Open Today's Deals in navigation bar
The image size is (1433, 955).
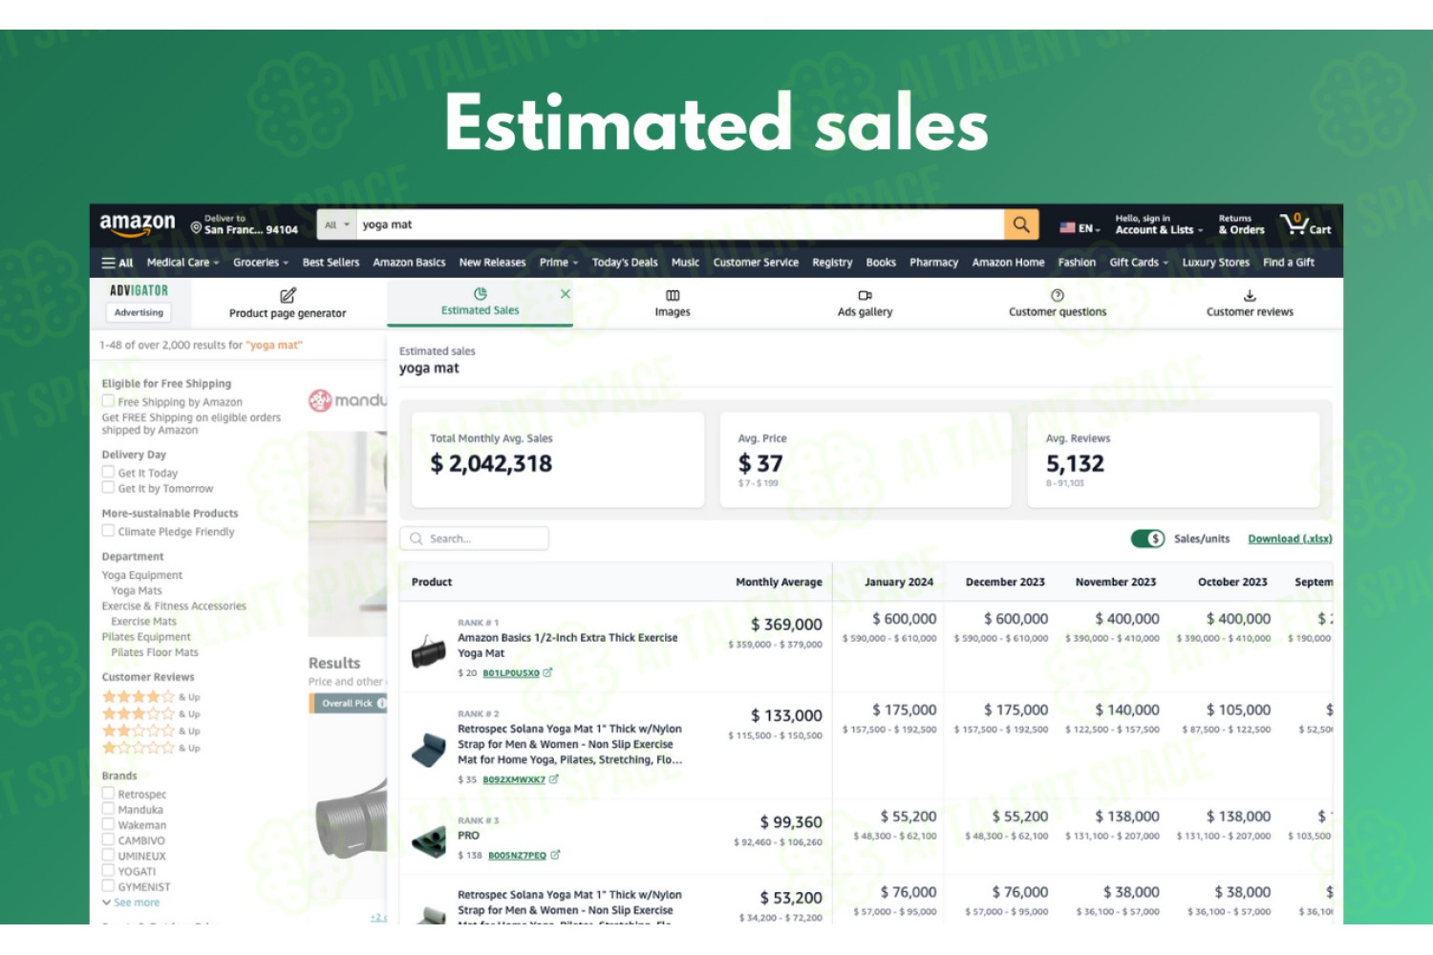625,263
